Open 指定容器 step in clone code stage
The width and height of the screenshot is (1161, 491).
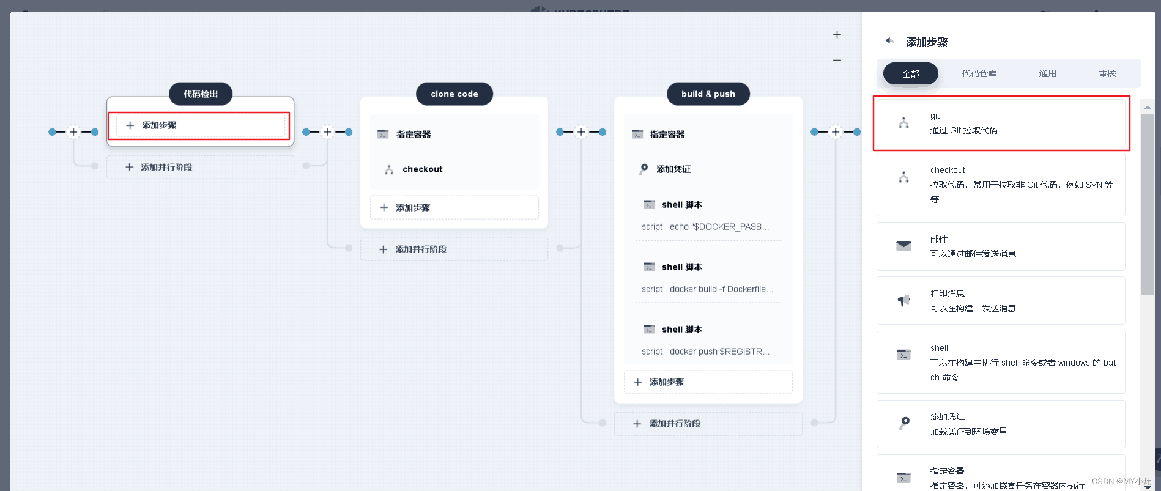coord(454,134)
